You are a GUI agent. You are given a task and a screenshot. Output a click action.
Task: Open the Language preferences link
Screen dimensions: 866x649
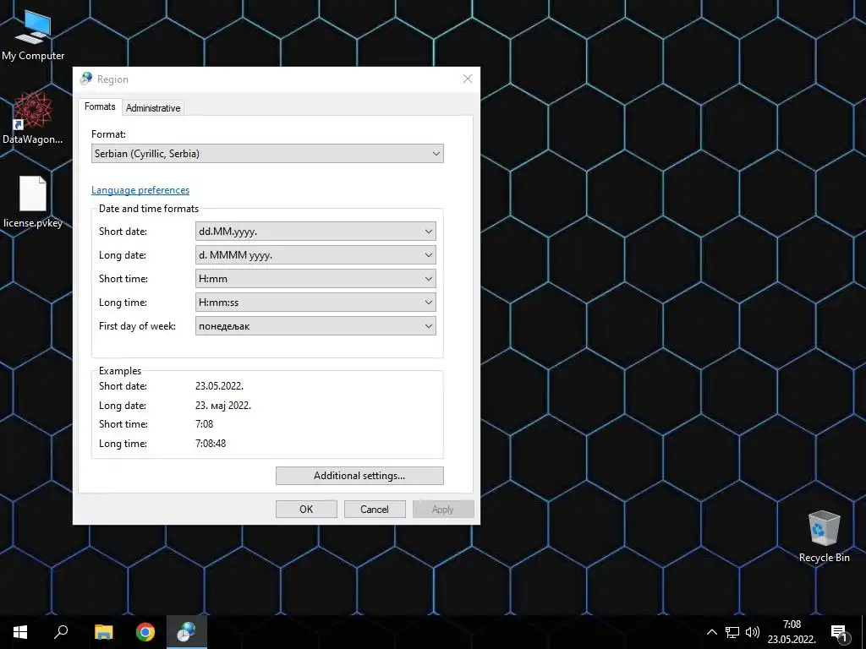pos(140,190)
